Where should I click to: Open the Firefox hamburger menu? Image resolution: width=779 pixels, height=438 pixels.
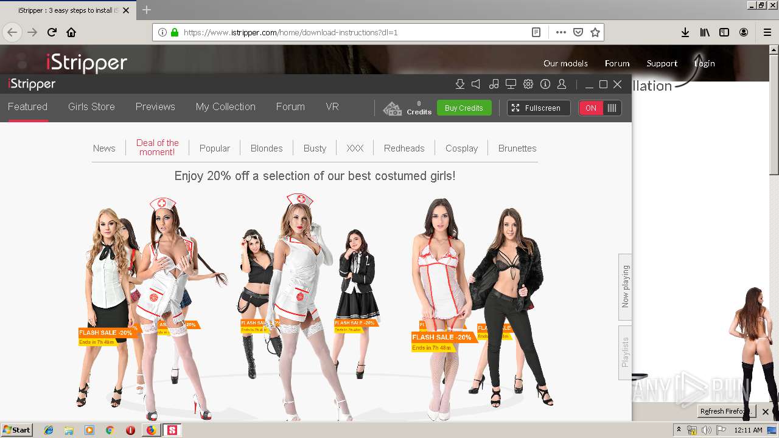tap(767, 32)
